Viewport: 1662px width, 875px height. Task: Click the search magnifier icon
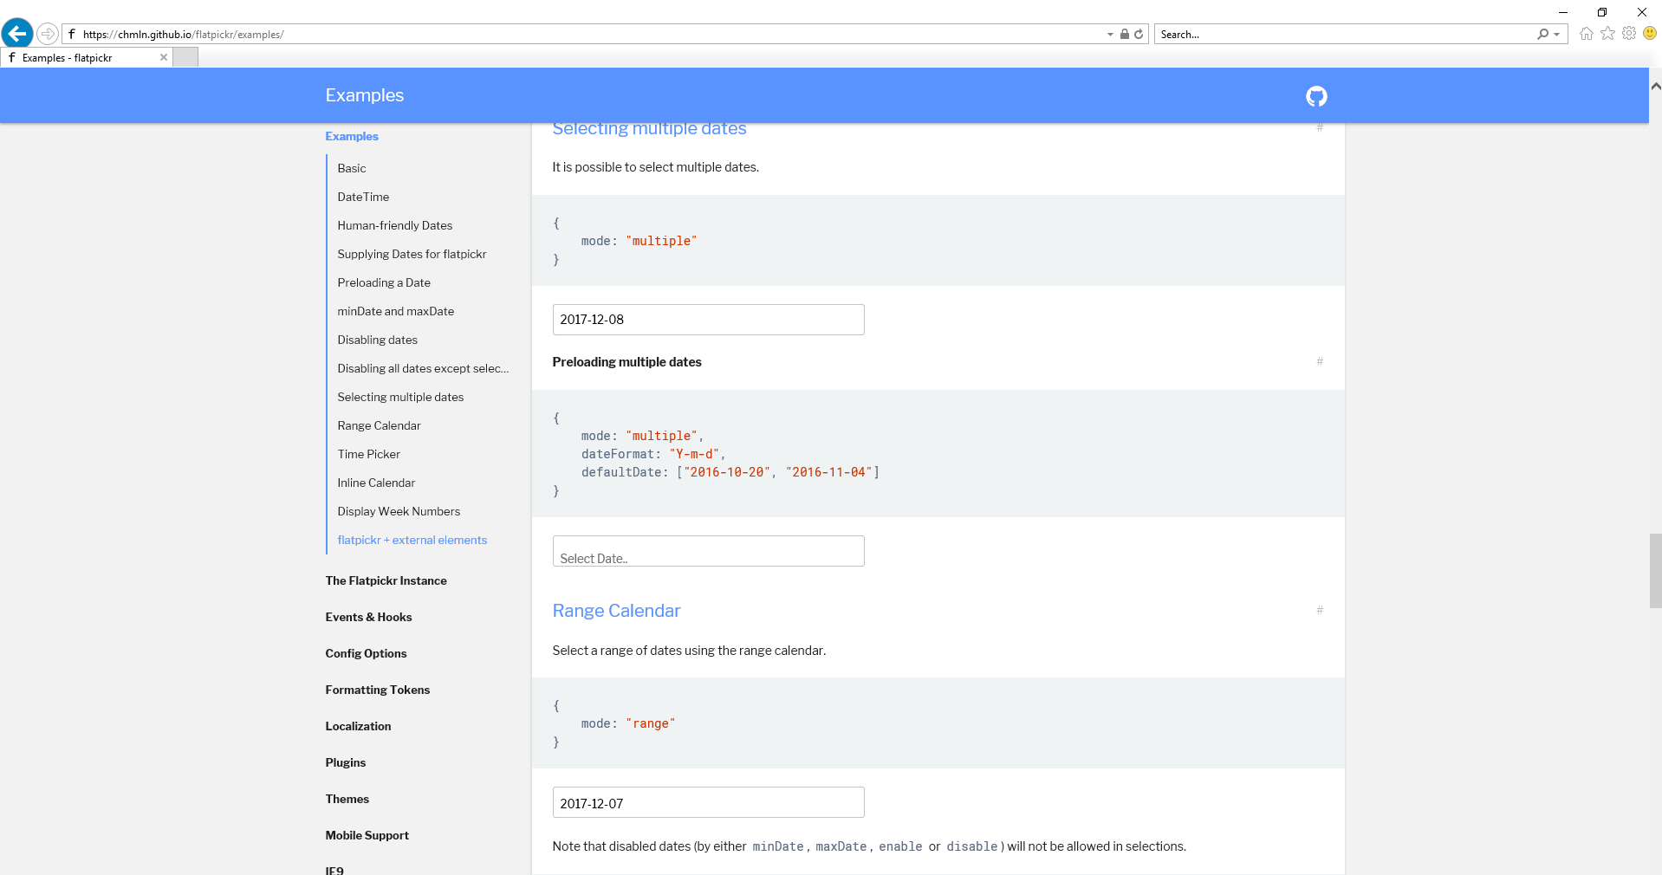click(1543, 34)
